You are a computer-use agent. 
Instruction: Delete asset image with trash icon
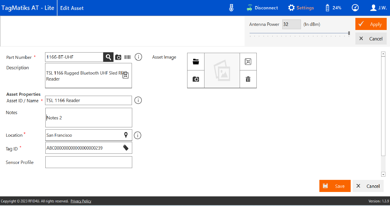(248, 79)
